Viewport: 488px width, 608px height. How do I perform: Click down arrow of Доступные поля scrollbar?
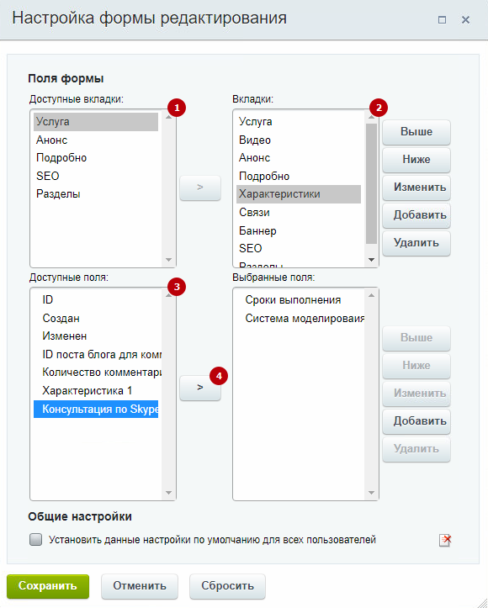pos(168,493)
